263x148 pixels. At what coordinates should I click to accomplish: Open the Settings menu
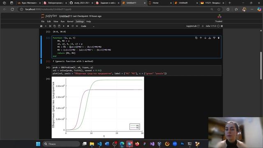(80, 21)
